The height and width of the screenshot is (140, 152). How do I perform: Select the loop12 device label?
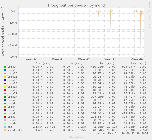click(x=12, y=80)
